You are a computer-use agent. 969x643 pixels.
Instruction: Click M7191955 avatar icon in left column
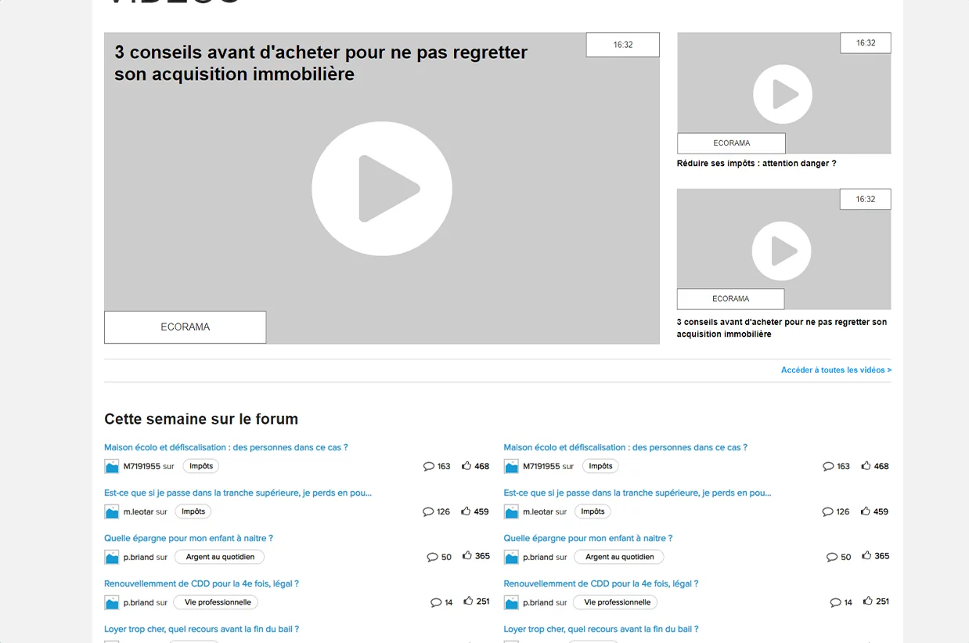[x=112, y=467]
